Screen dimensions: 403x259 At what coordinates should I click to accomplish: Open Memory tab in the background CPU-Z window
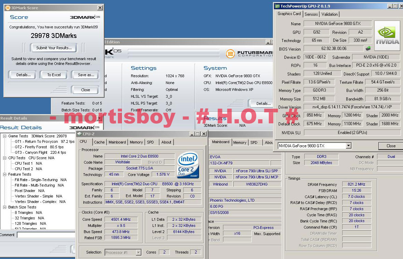tap(240, 142)
